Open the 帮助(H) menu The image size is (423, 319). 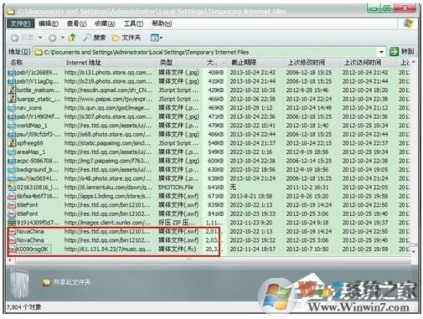coord(162,23)
